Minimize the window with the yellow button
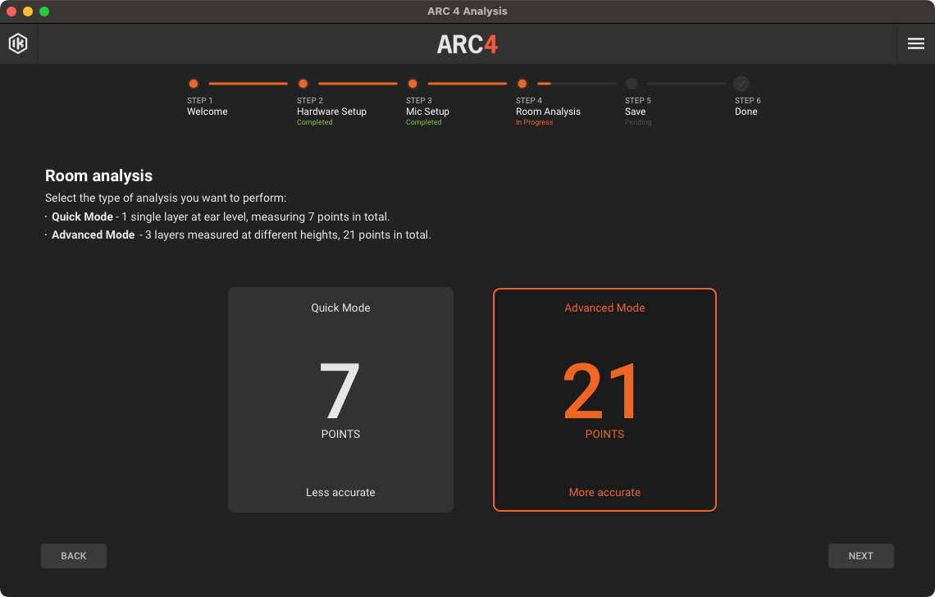 pyautogui.click(x=27, y=11)
